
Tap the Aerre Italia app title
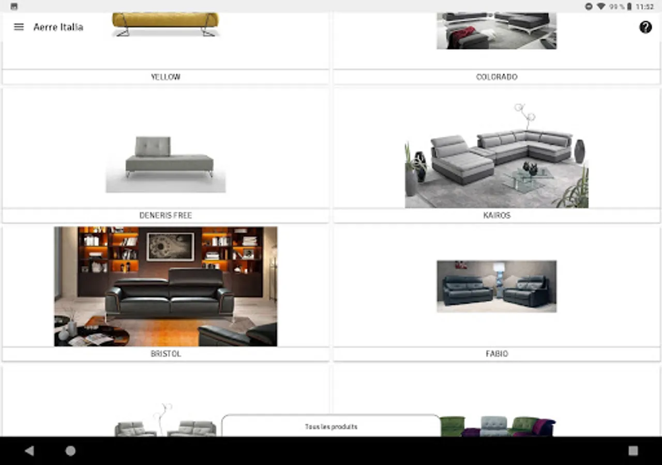coord(58,27)
